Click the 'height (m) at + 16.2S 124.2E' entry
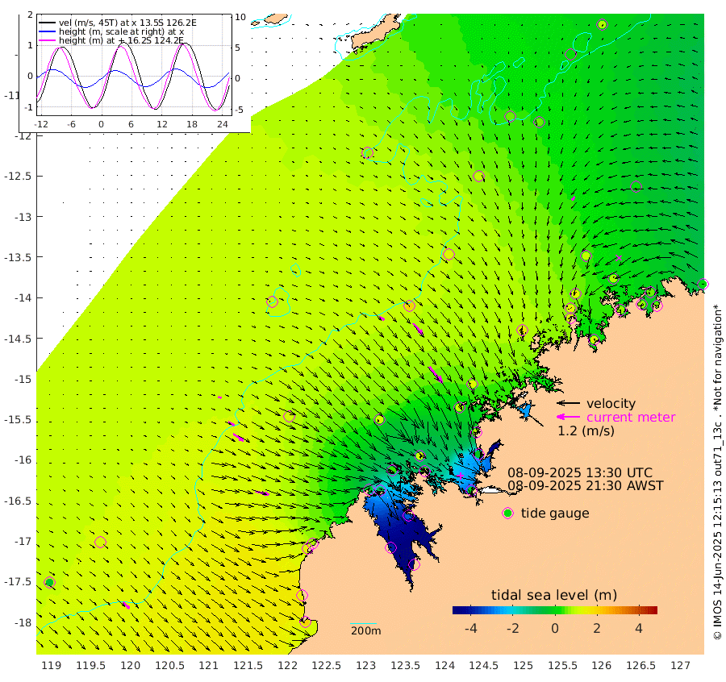 (121, 41)
